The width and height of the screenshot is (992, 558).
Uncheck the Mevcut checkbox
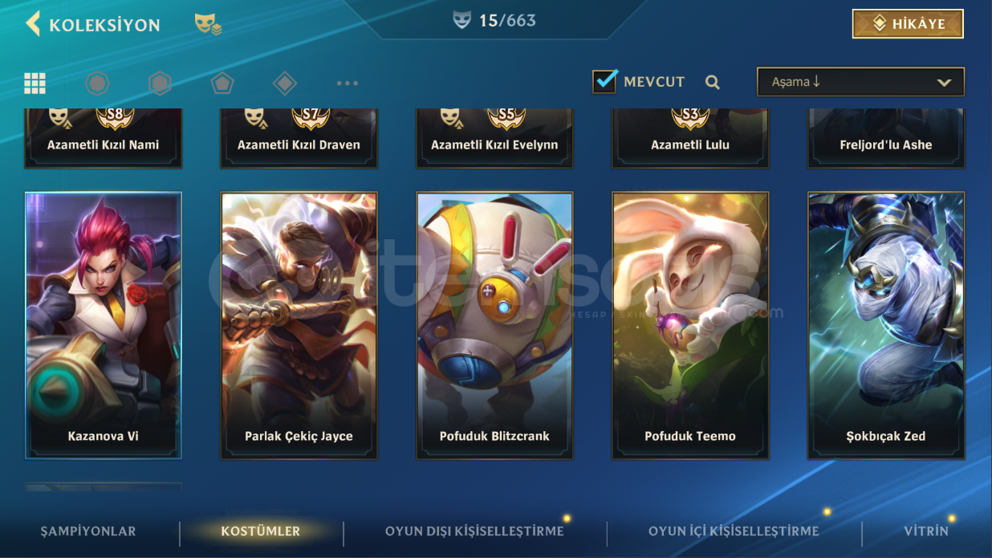[x=604, y=81]
